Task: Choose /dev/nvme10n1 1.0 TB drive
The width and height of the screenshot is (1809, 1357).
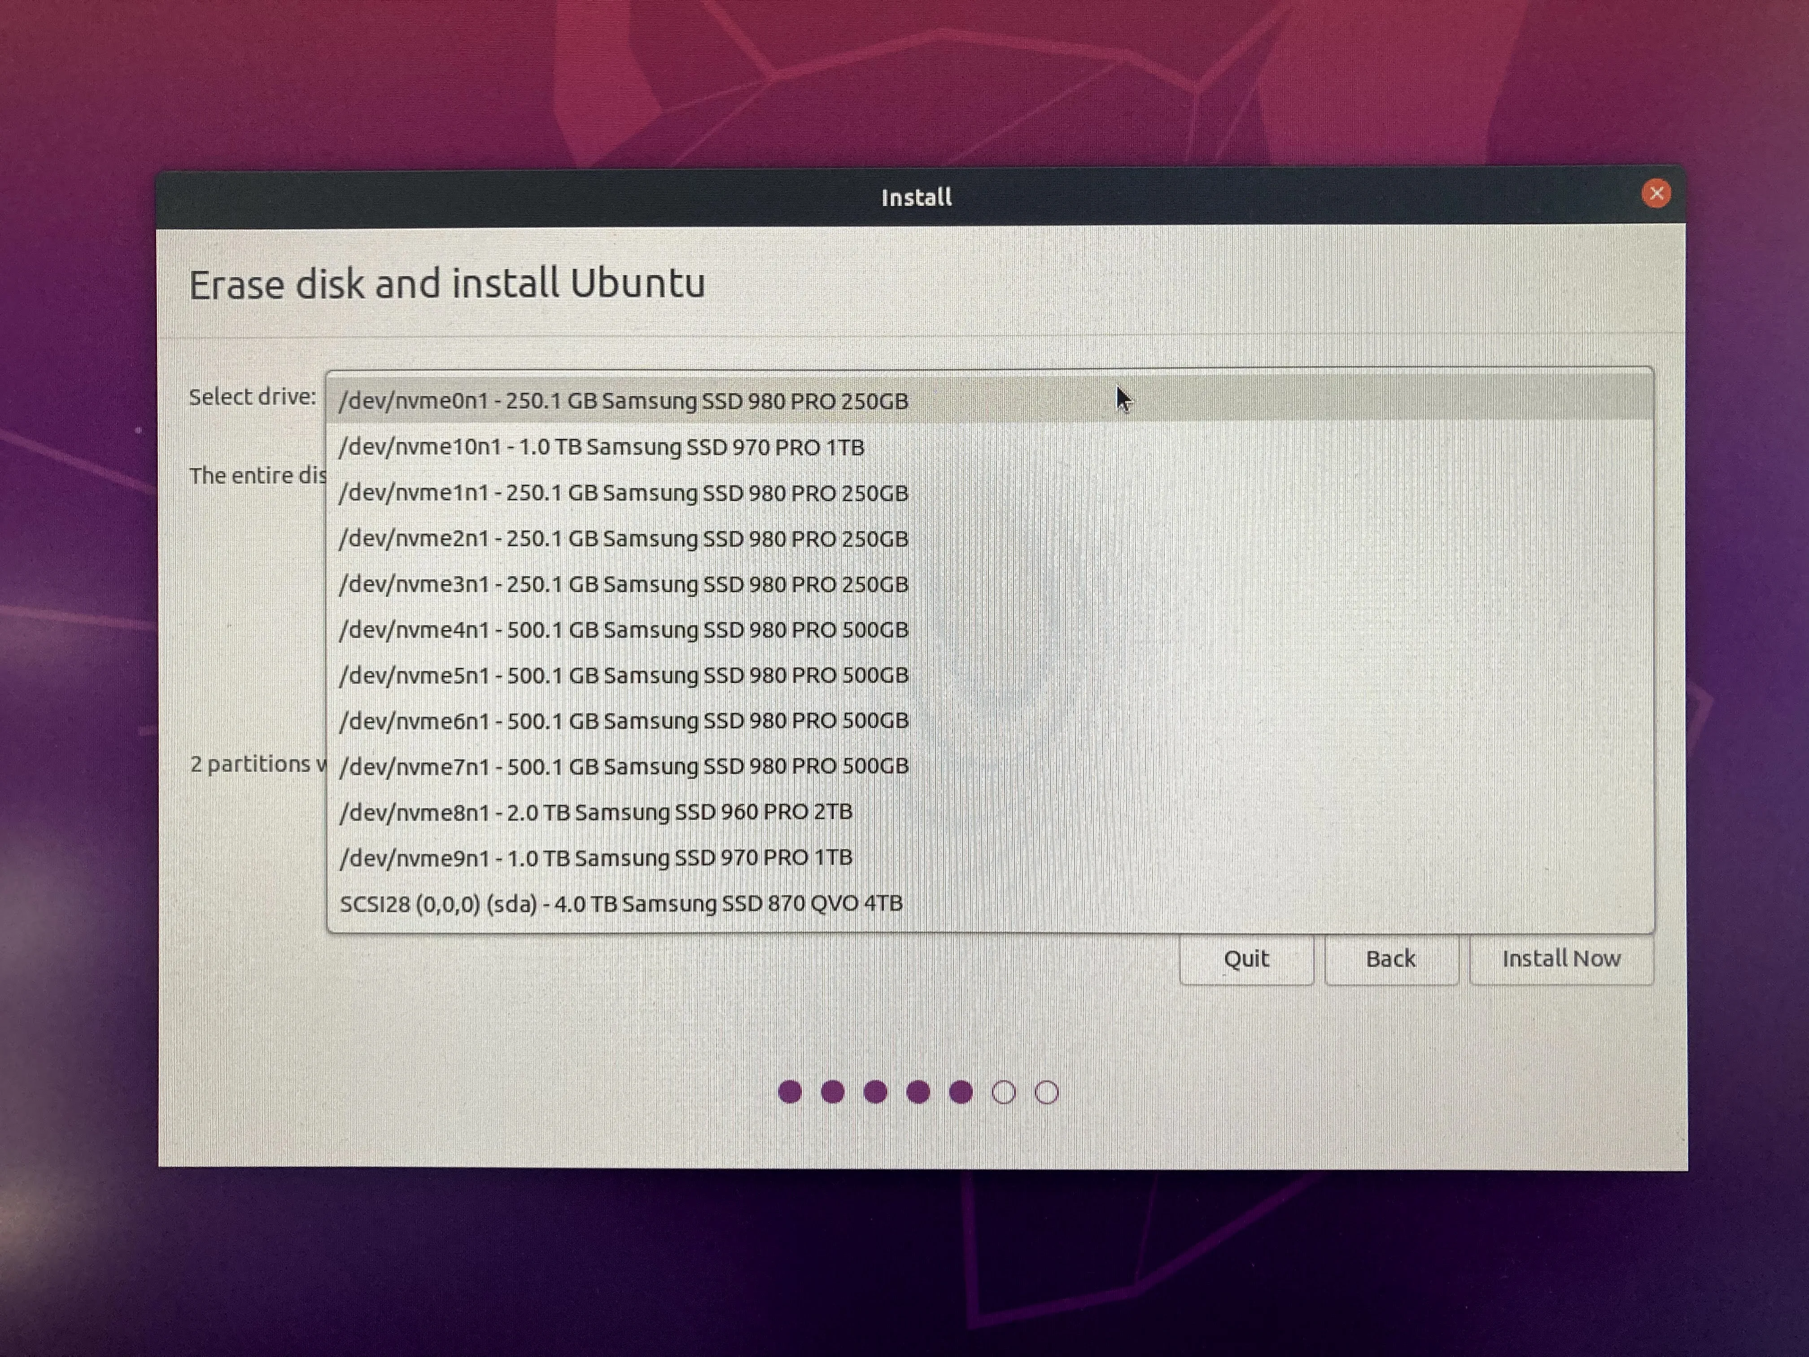Action: tap(601, 447)
